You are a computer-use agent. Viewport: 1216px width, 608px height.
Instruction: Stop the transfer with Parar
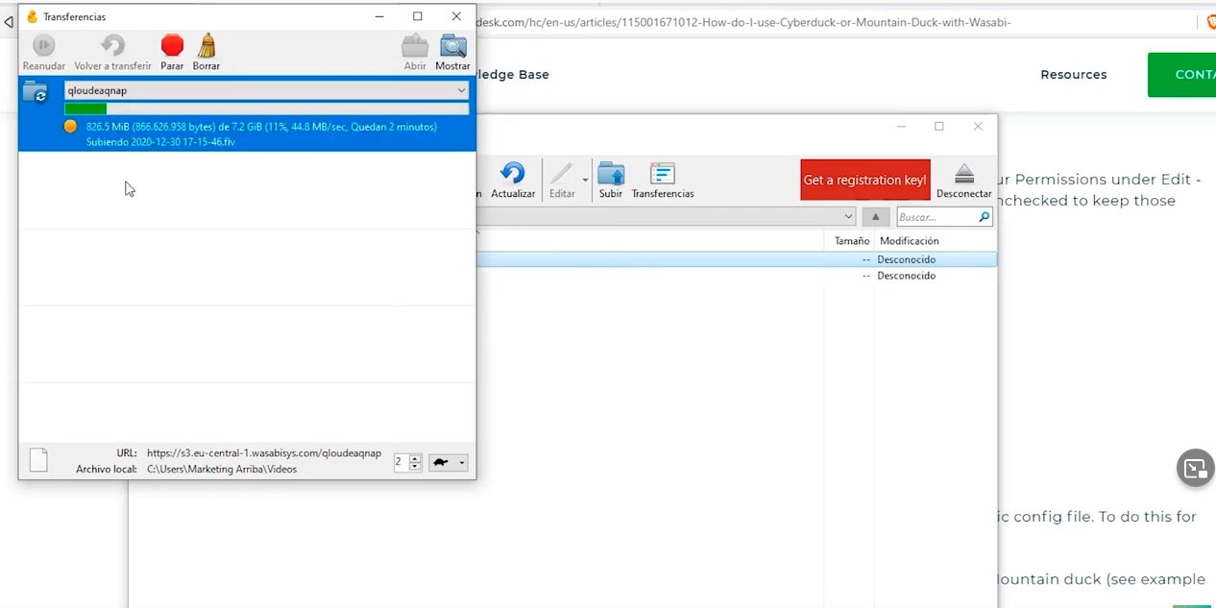click(x=172, y=45)
